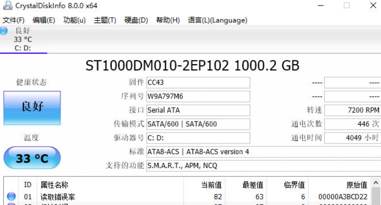Click the rotation speed field 7200 RPM
381x205 pixels.
click(352, 110)
